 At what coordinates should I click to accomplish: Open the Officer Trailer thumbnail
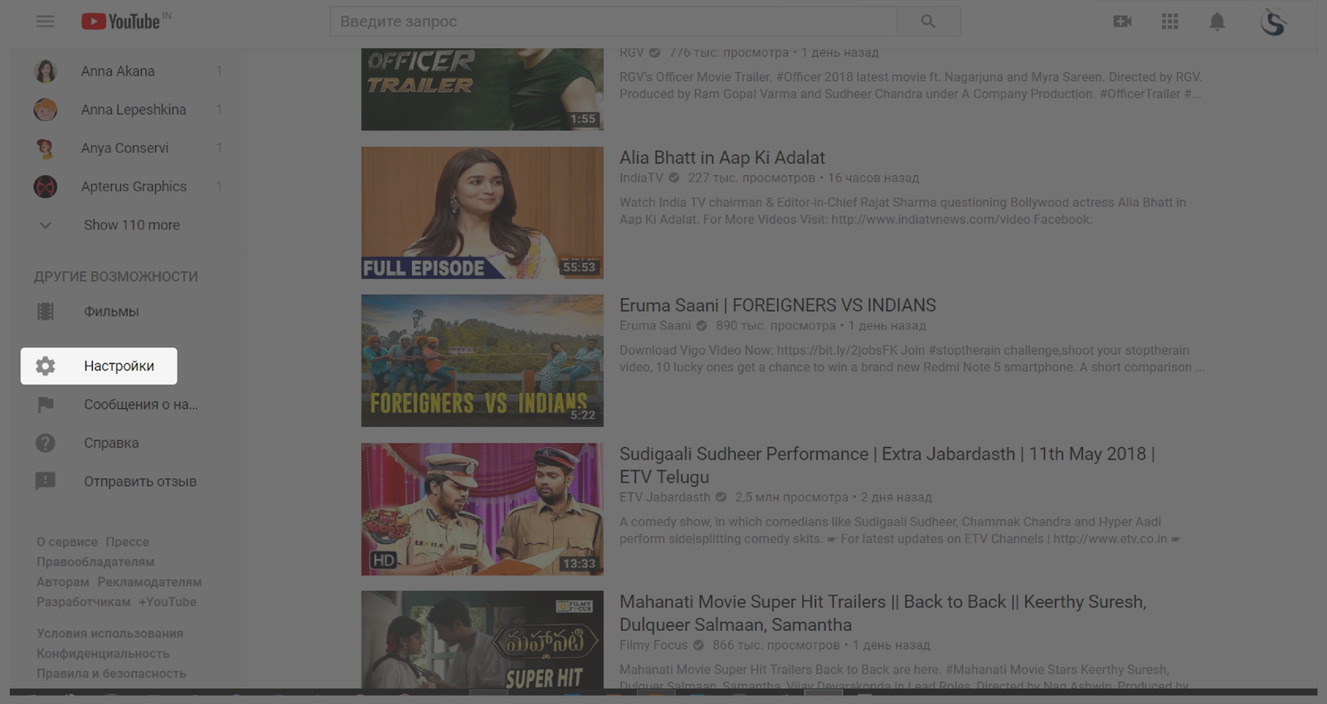pyautogui.click(x=483, y=89)
